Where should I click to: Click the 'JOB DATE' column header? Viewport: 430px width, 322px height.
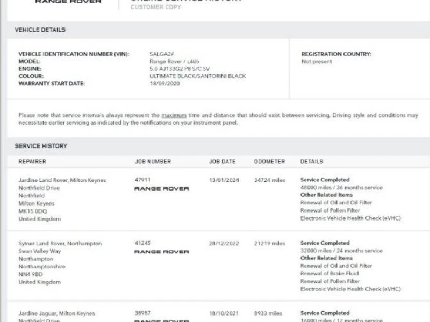click(x=222, y=162)
